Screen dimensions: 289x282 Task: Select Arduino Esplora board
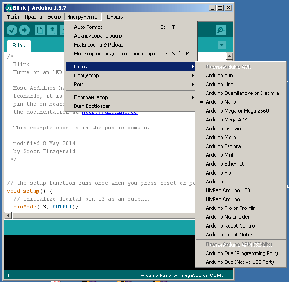pyautogui.click(x=241, y=146)
